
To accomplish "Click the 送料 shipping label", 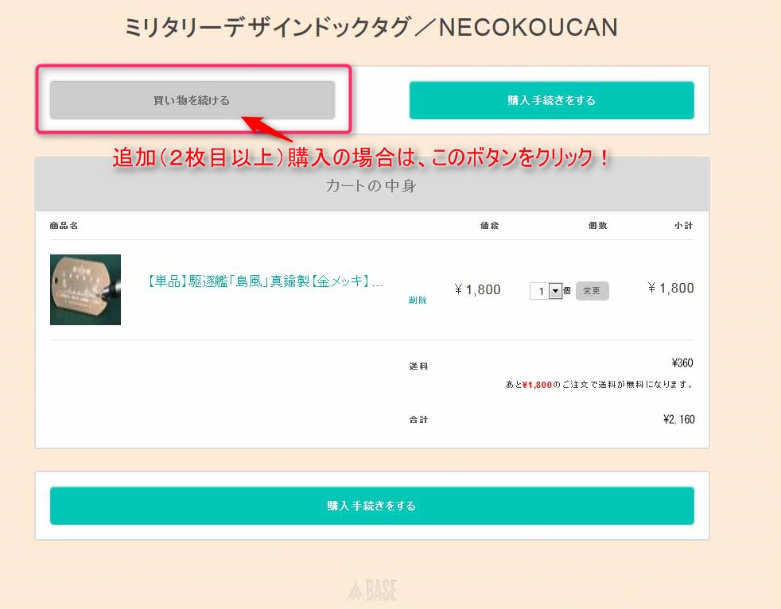I will point(418,366).
